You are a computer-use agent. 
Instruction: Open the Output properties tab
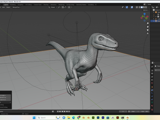tap(152, 74)
